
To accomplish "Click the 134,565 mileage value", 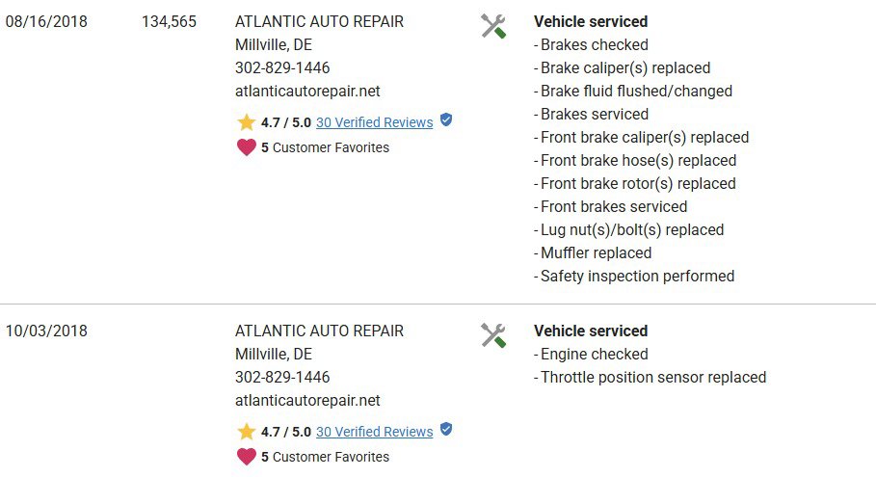I will tap(169, 22).
